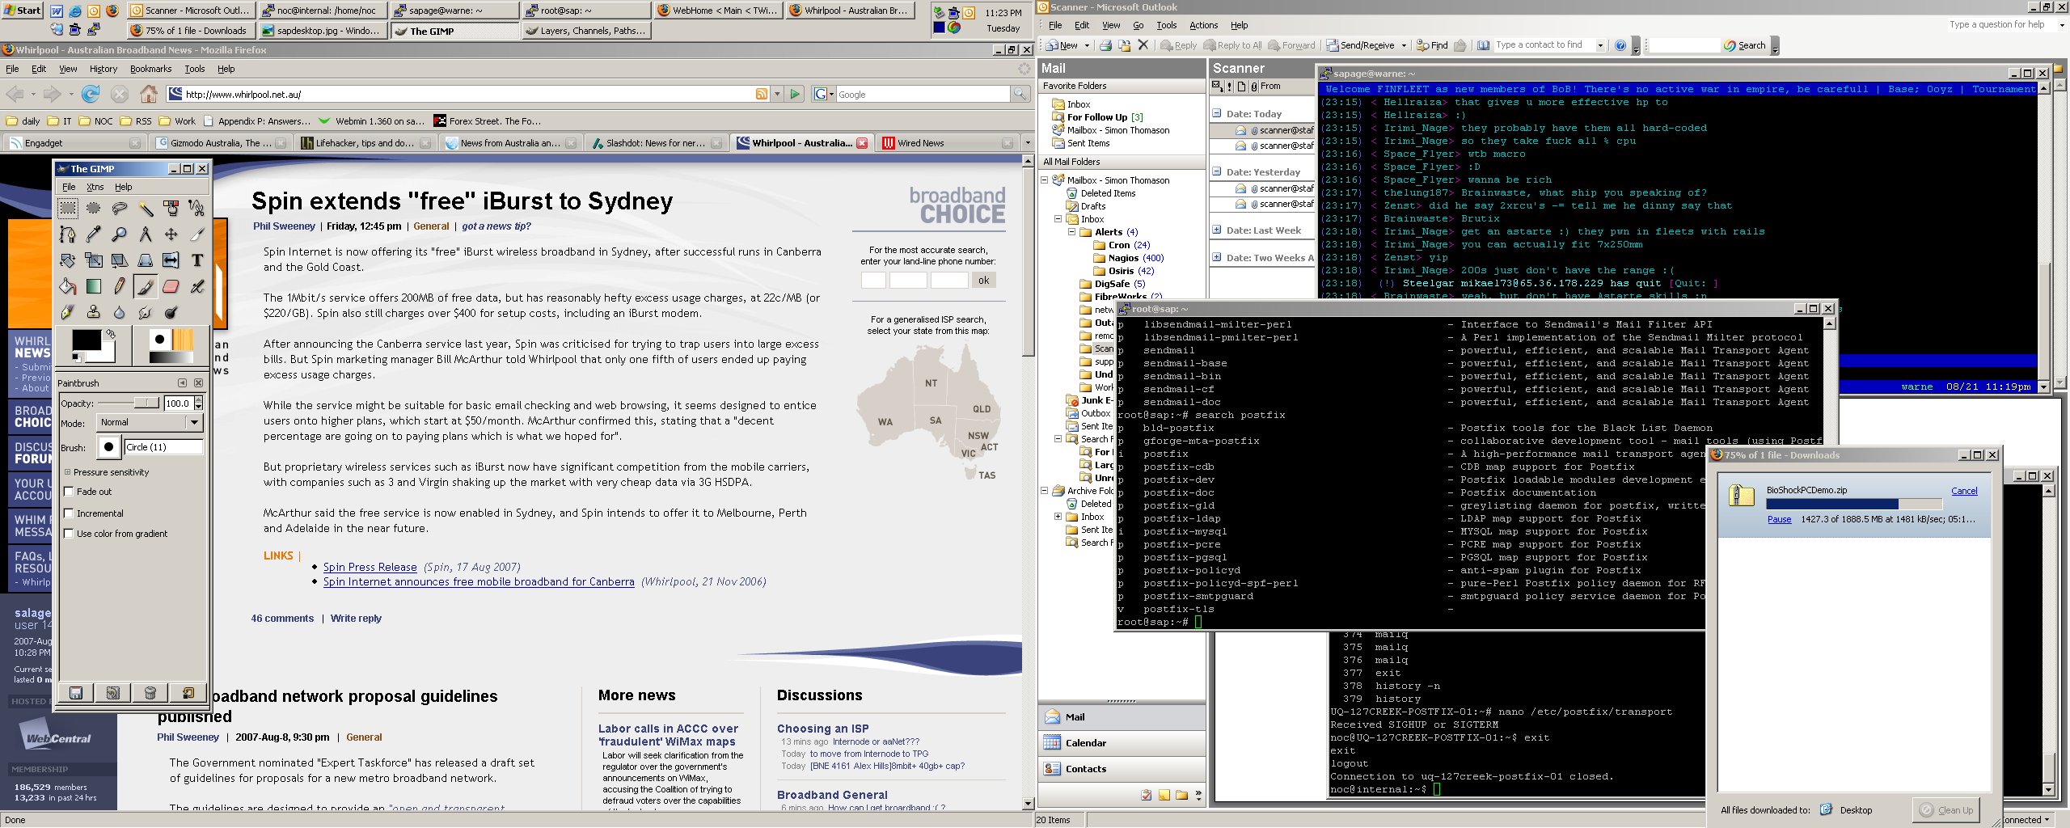
Task: Click the GIMP foreground color swatch
Action: pyautogui.click(x=85, y=340)
